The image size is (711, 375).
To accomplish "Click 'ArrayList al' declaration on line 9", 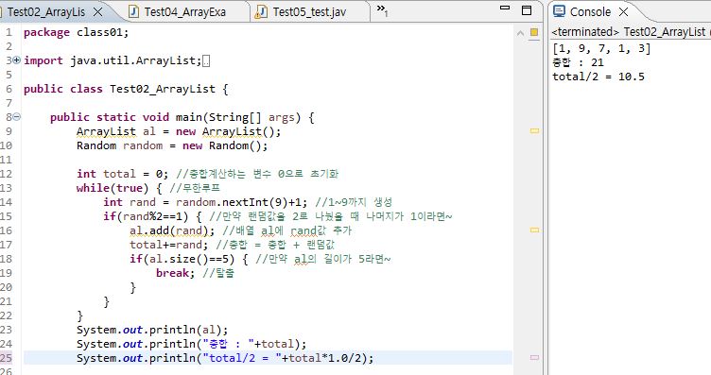I will point(116,131).
